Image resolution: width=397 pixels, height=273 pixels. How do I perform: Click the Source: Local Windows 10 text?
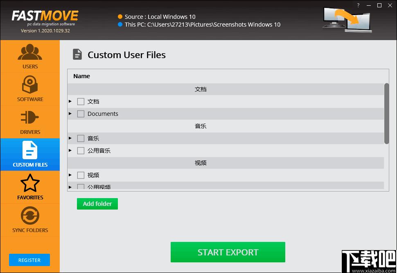pos(160,17)
